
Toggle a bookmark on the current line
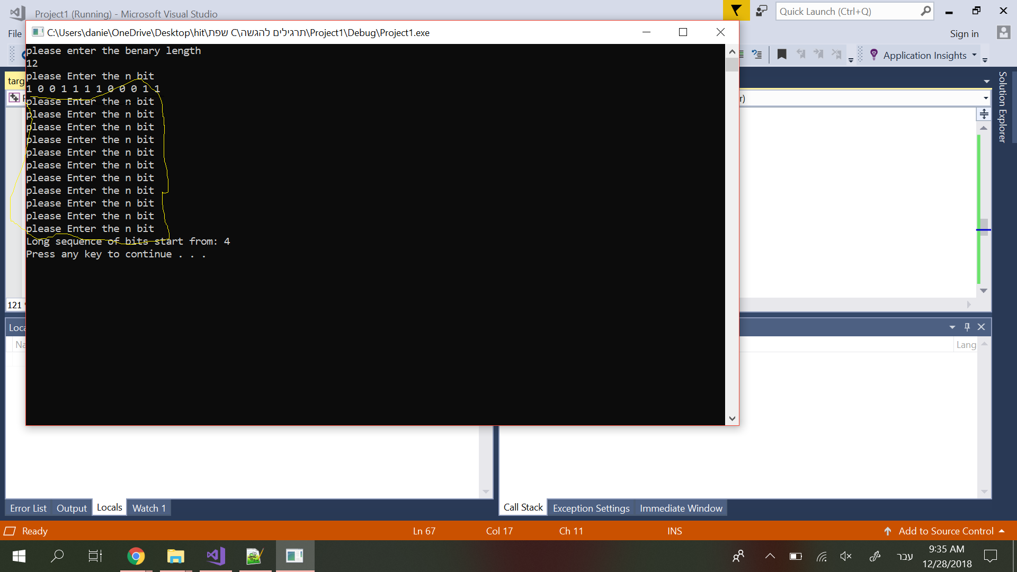782,54
